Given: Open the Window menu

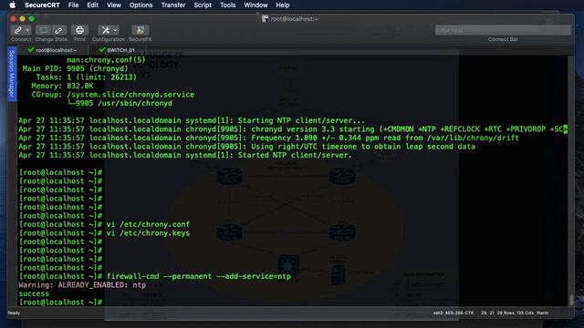Looking at the screenshot, I should [x=255, y=5].
